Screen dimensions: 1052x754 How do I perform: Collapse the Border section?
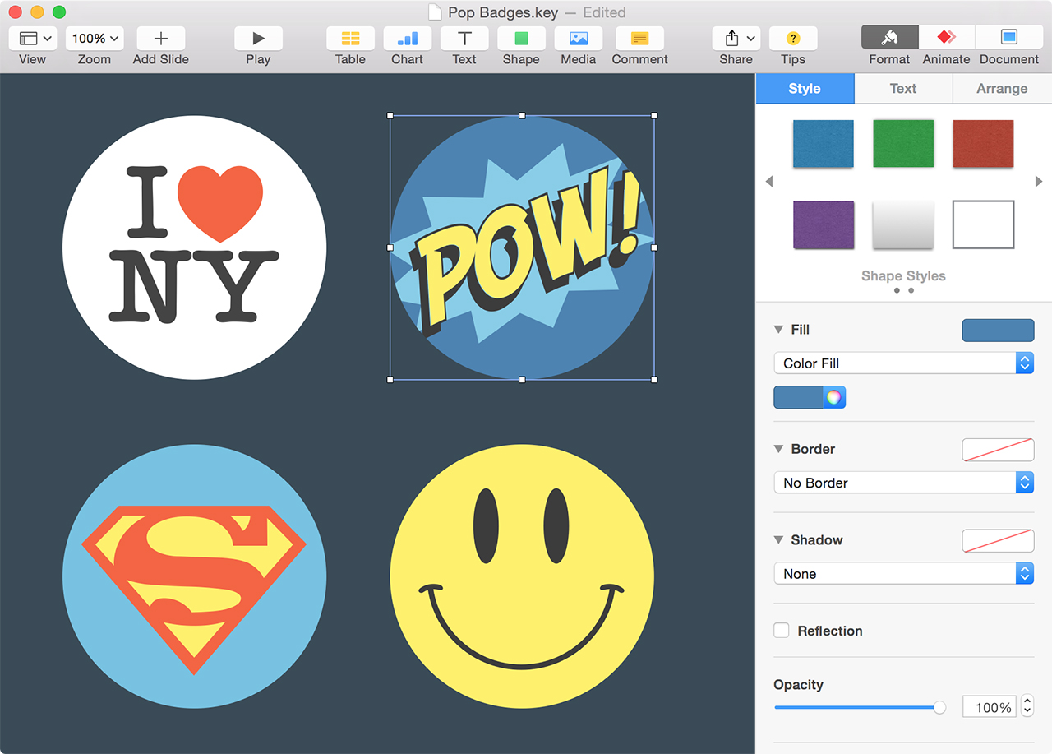click(x=778, y=449)
